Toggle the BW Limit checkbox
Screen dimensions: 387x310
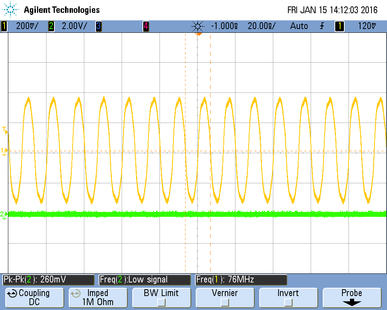(x=161, y=302)
